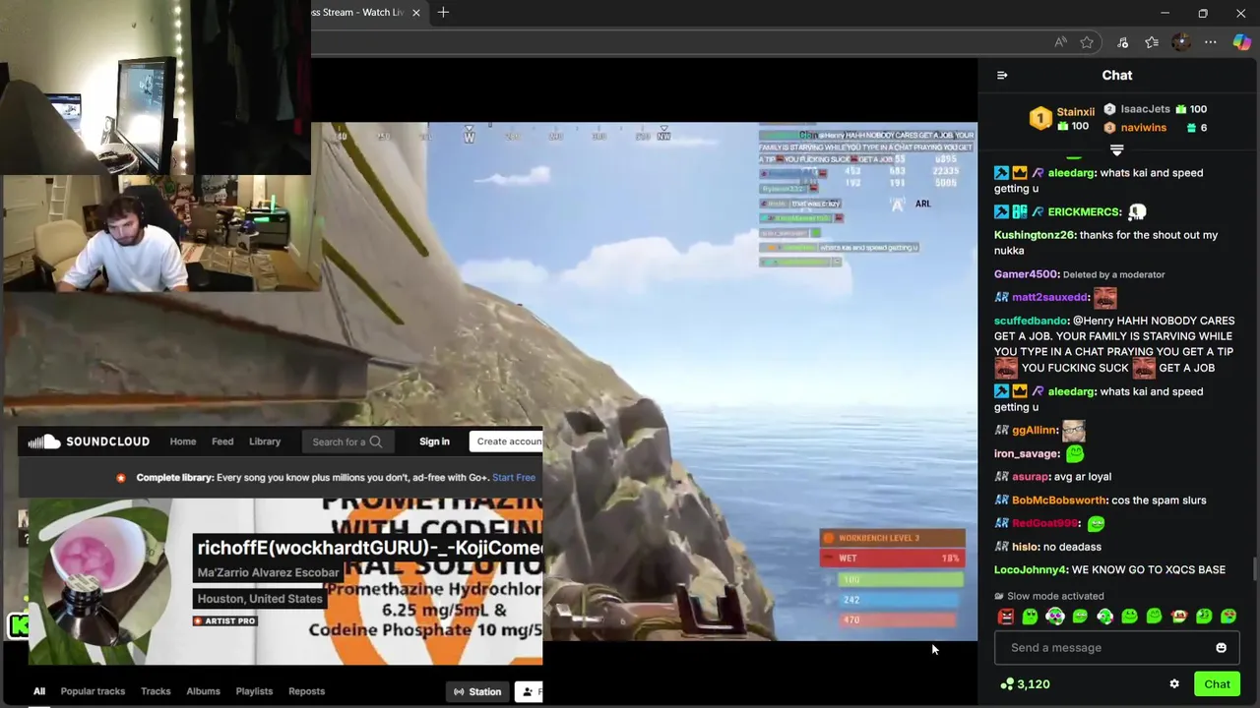Open scuffedbando's user card

[1031, 321]
